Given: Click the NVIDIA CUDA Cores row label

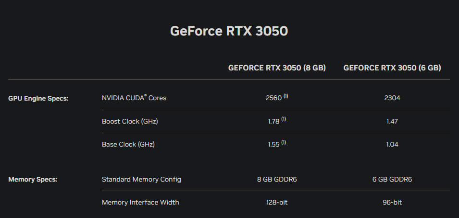Looking at the screenshot, I should point(134,98).
